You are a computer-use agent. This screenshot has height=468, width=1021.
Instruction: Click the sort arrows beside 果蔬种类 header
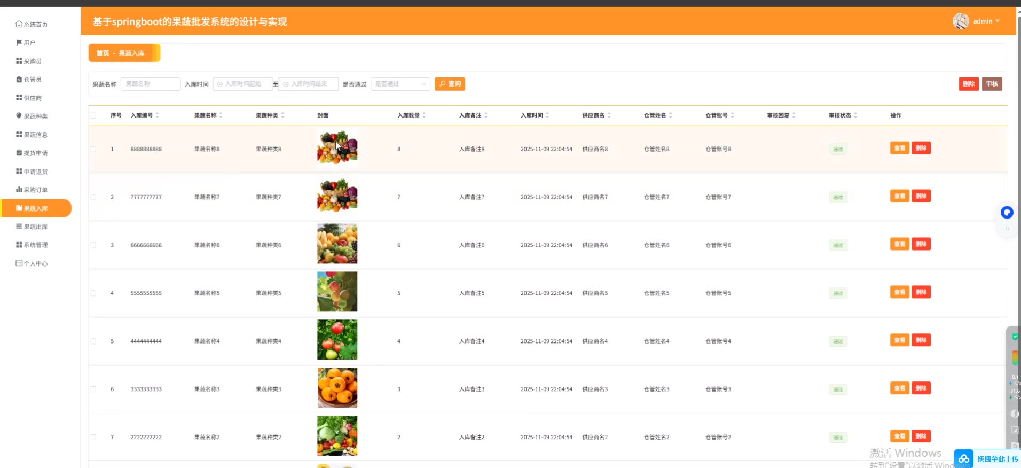pos(282,115)
